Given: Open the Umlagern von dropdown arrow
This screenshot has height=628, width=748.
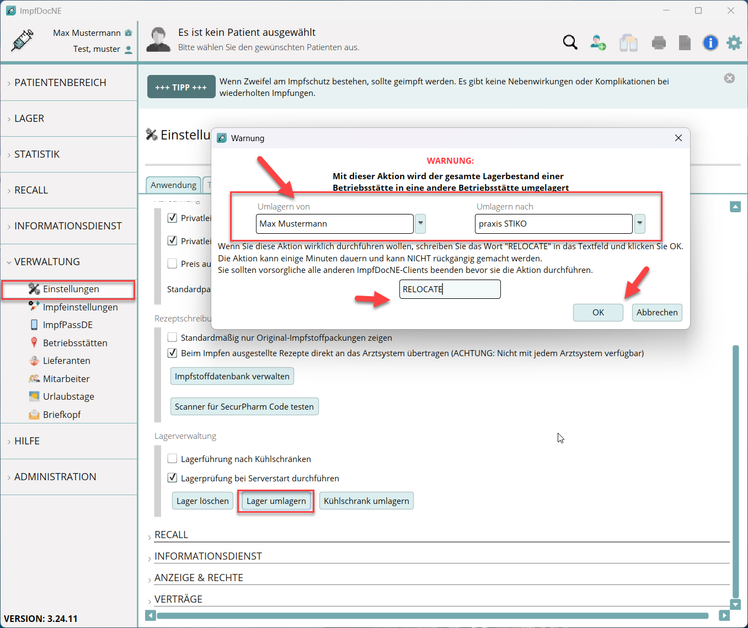Looking at the screenshot, I should [420, 224].
